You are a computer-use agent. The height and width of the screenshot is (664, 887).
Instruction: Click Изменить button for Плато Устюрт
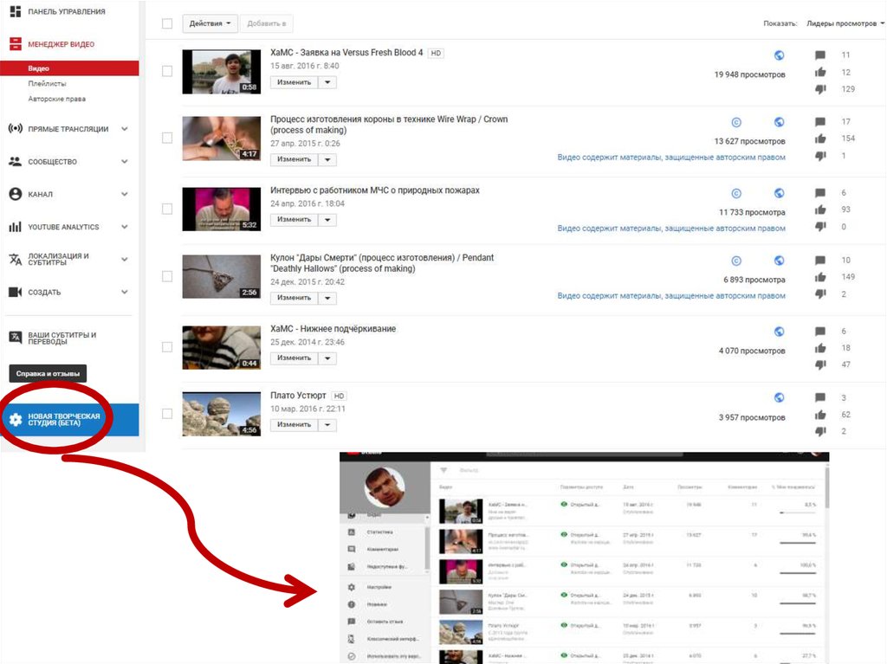[294, 425]
